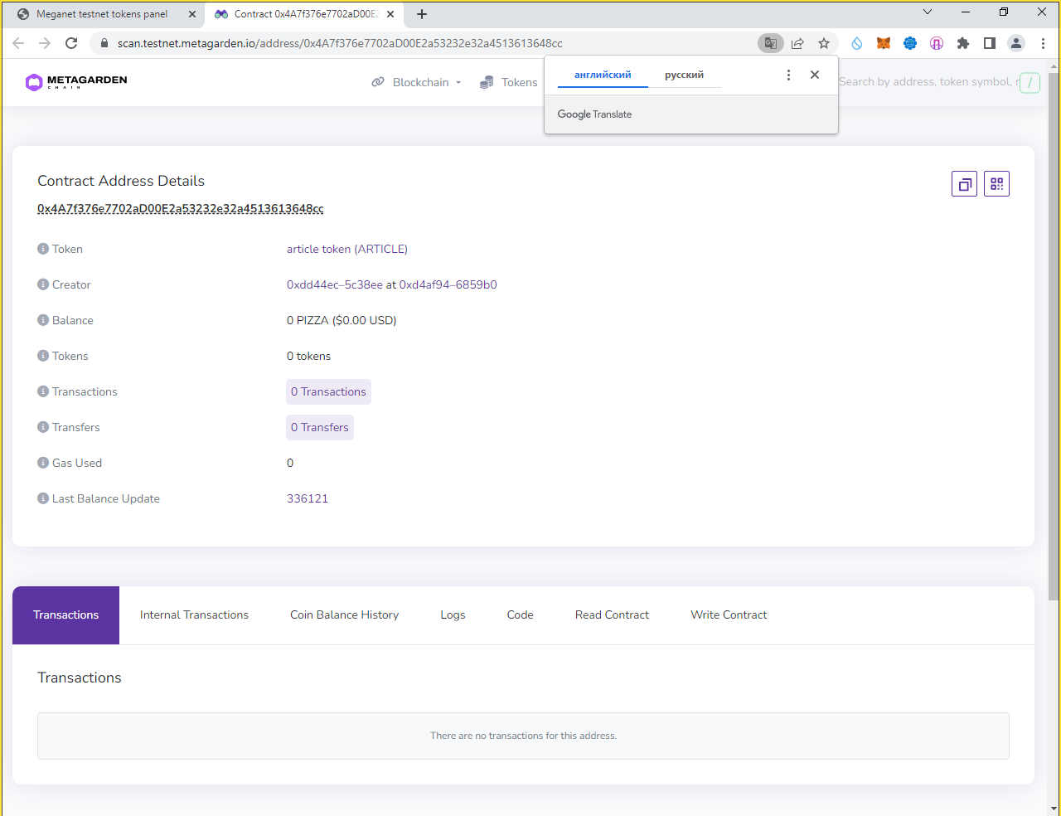Open the Read Contract tab

(612, 614)
